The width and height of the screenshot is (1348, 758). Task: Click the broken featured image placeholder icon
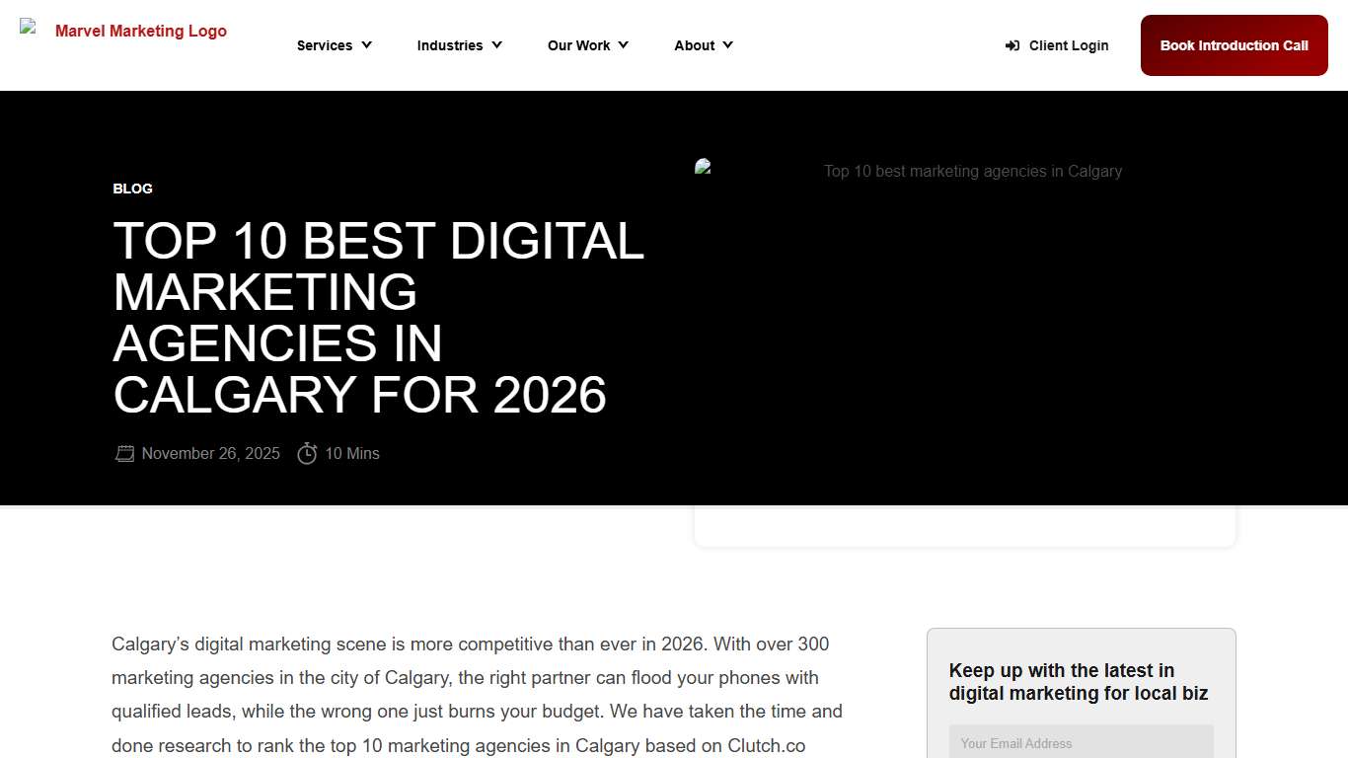click(703, 166)
